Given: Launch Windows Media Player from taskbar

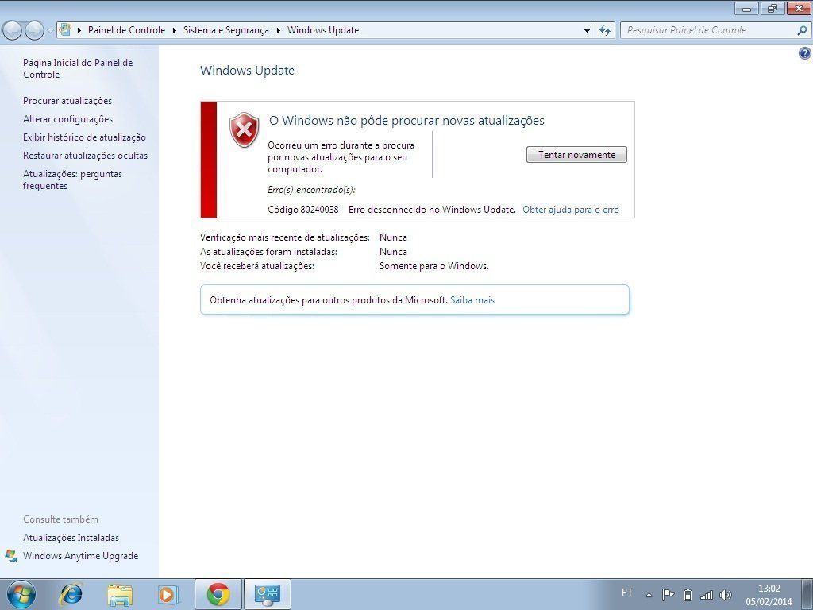Looking at the screenshot, I should [168, 594].
